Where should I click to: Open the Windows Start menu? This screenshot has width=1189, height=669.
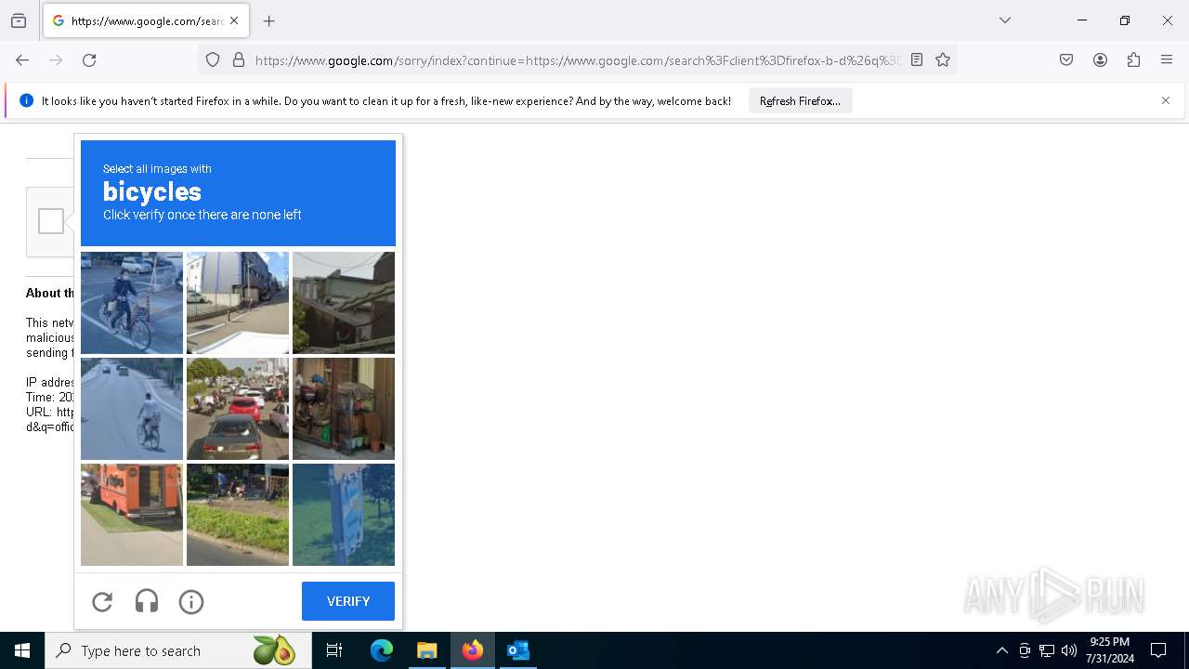[x=22, y=650]
